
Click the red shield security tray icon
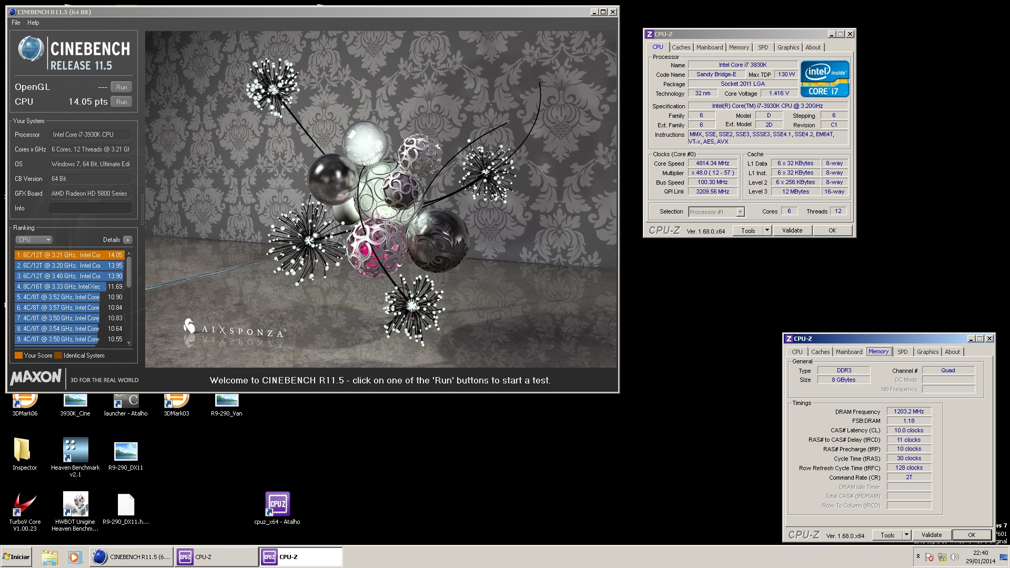[930, 557]
